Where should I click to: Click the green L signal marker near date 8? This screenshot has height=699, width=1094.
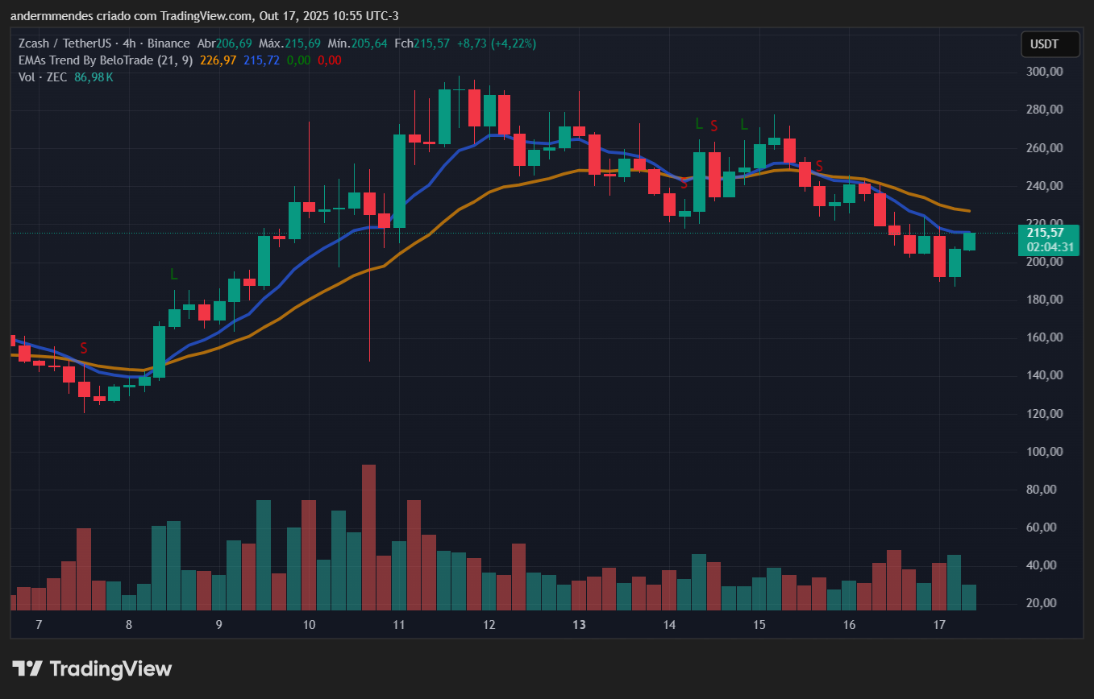173,275
